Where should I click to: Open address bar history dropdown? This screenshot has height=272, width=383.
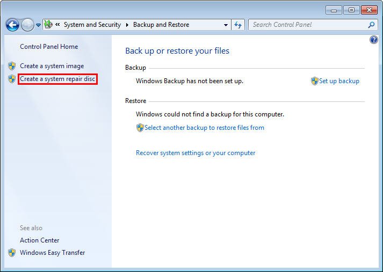click(x=226, y=25)
